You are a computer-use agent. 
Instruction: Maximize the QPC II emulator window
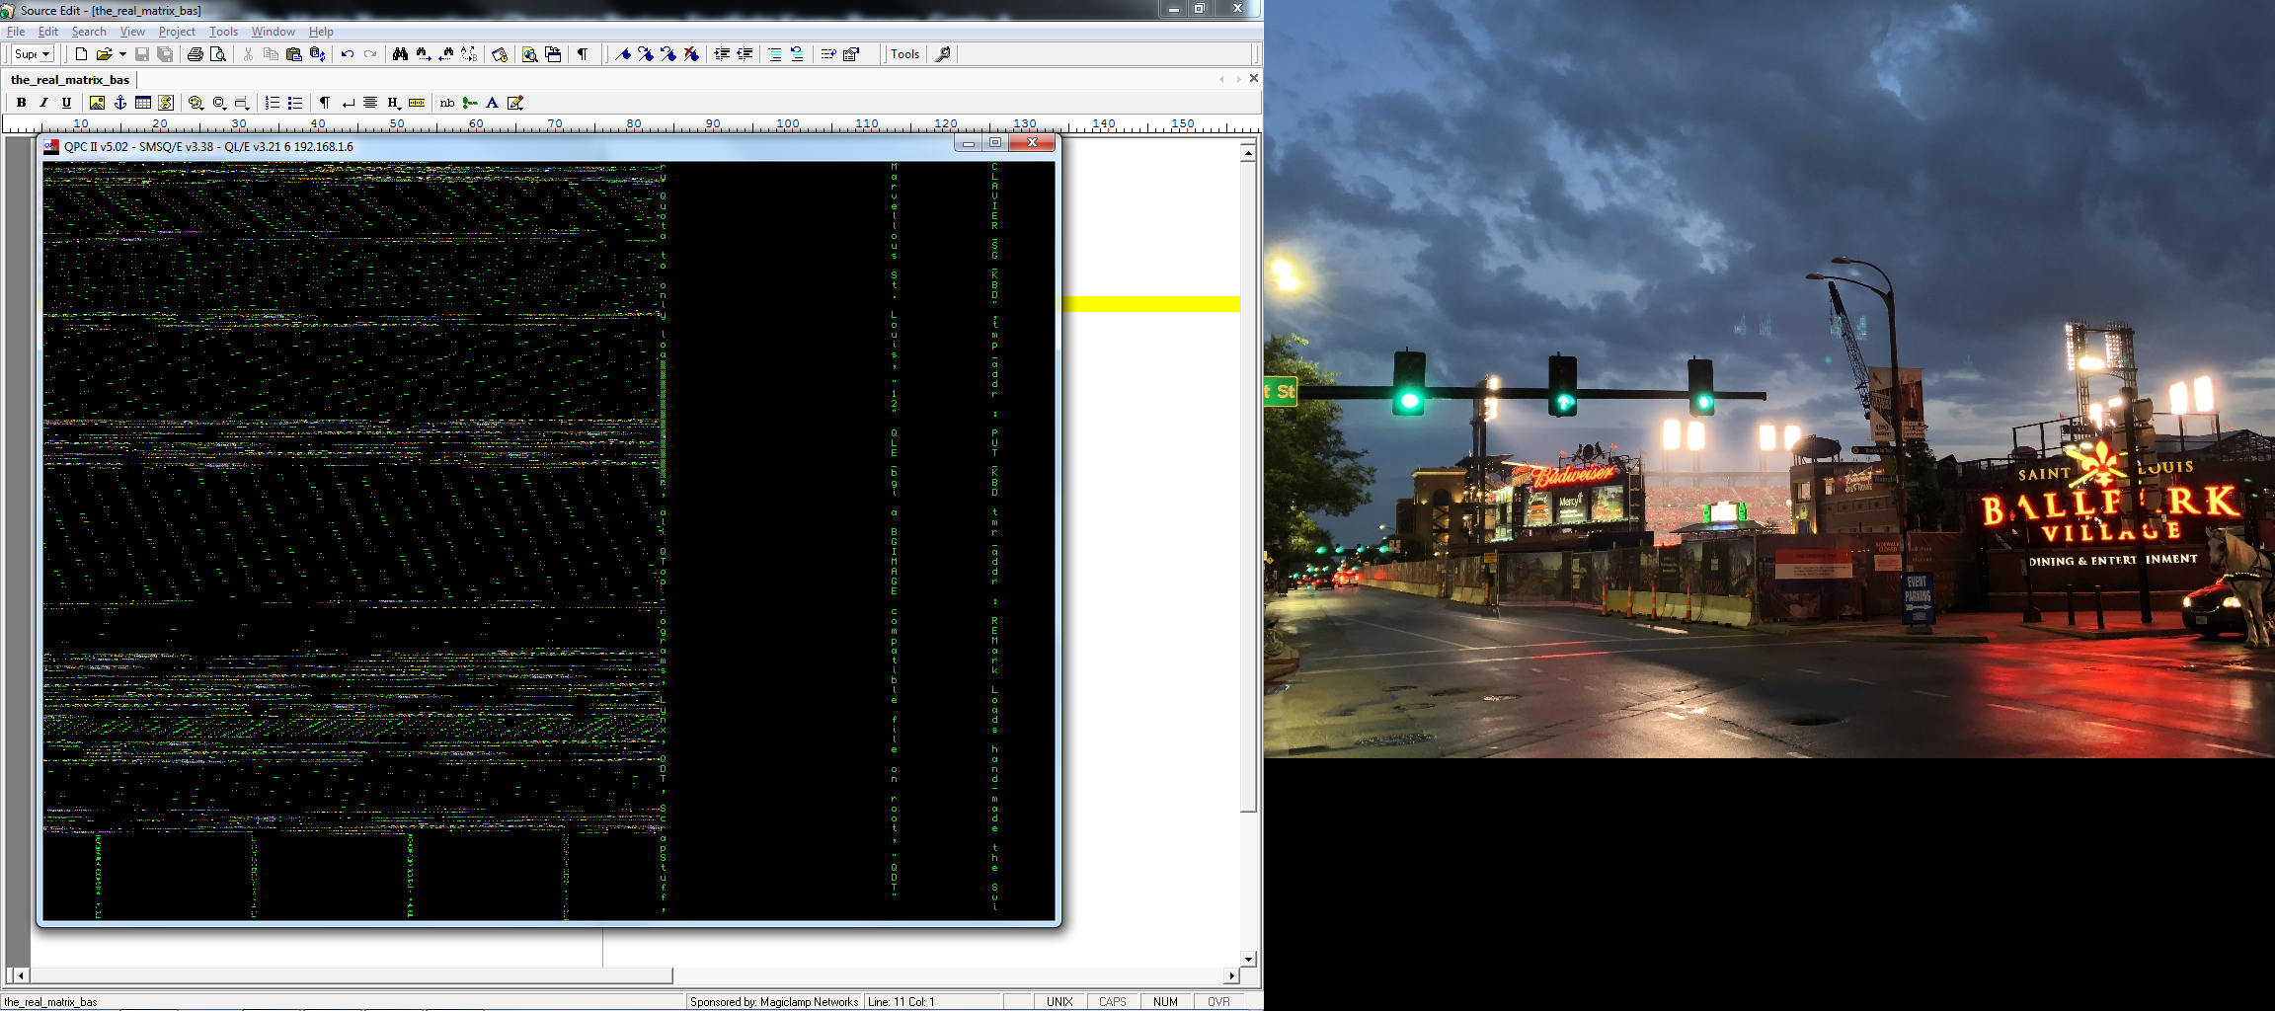pyautogui.click(x=995, y=143)
